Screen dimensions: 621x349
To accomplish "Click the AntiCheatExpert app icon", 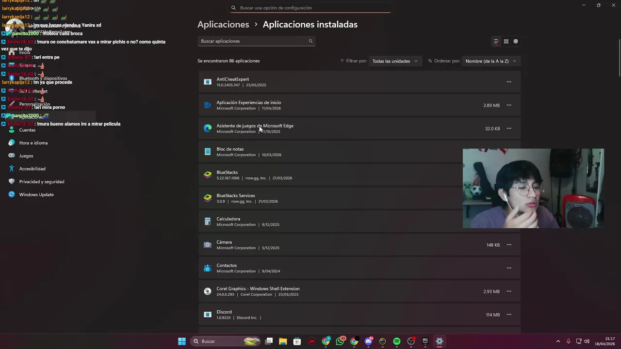I will pos(208,82).
